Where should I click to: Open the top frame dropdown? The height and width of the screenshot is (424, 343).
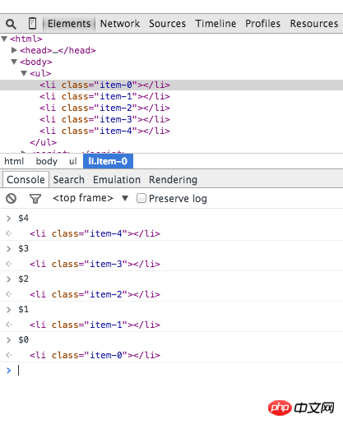(90, 198)
